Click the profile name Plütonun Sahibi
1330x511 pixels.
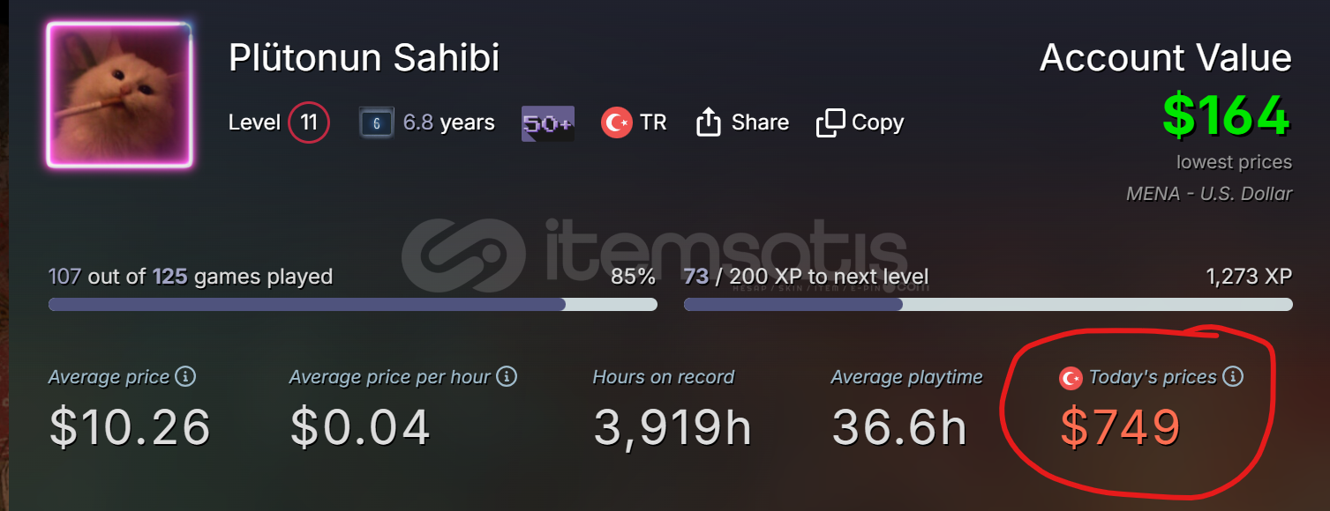(364, 58)
